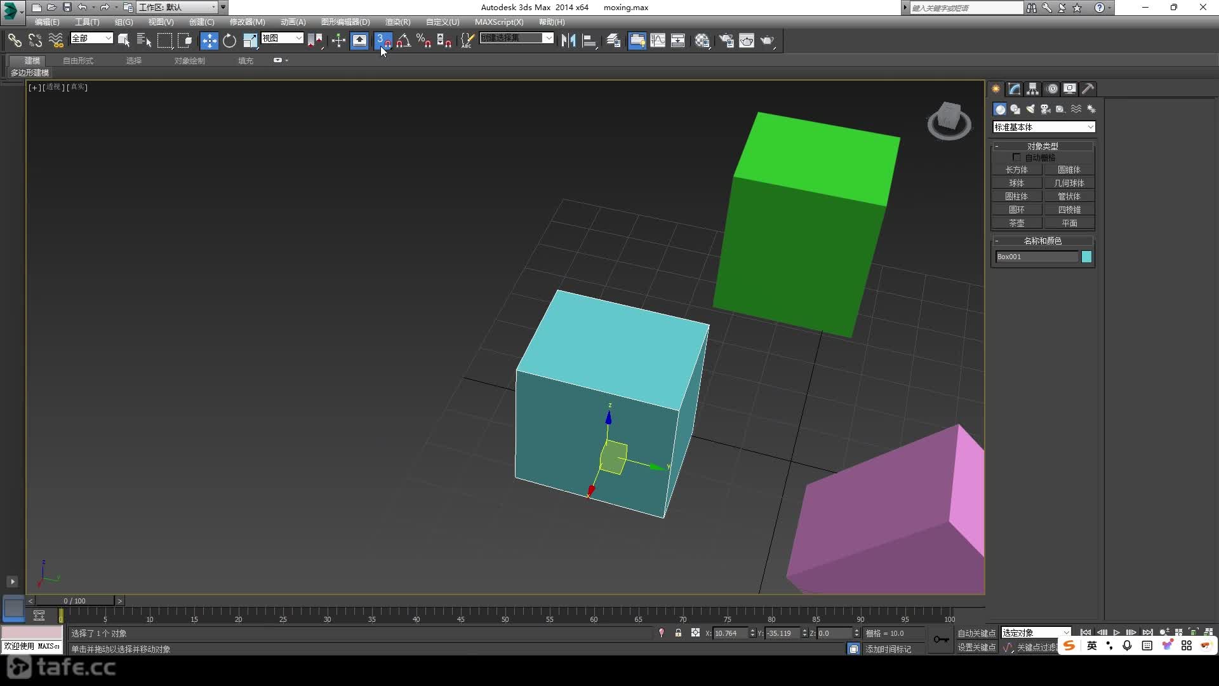Open the 修改器(M) menu
Viewport: 1219px width, 686px height.
point(247,22)
